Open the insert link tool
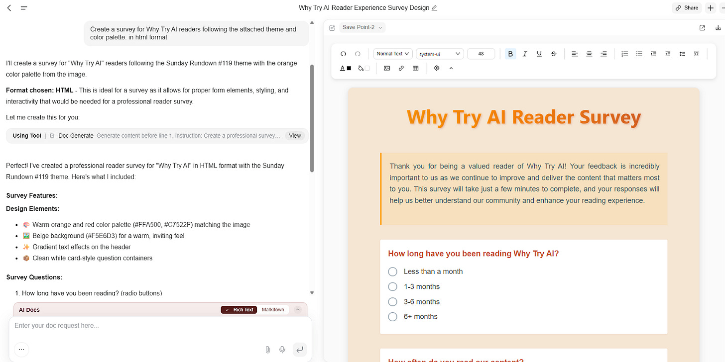 pyautogui.click(x=401, y=68)
